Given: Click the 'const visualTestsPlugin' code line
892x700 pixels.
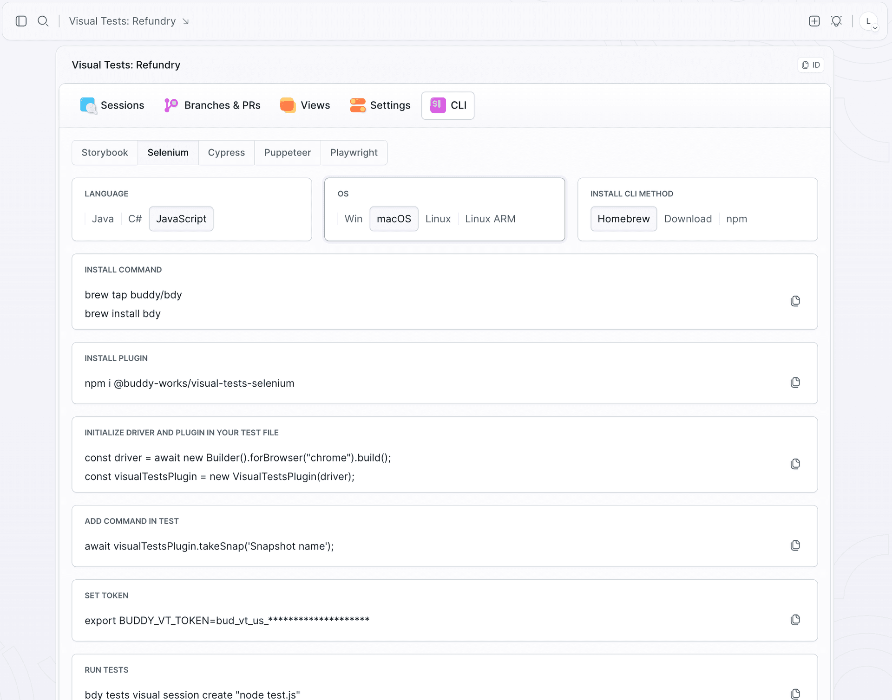Looking at the screenshot, I should [x=220, y=477].
